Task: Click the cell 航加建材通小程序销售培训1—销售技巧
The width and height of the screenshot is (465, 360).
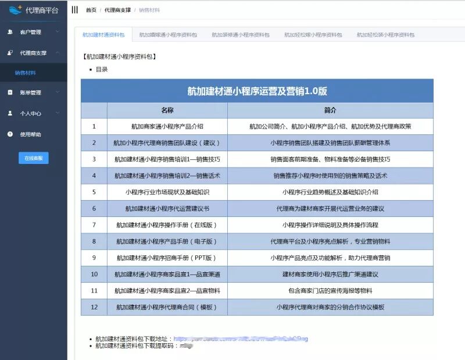Action: [167, 159]
